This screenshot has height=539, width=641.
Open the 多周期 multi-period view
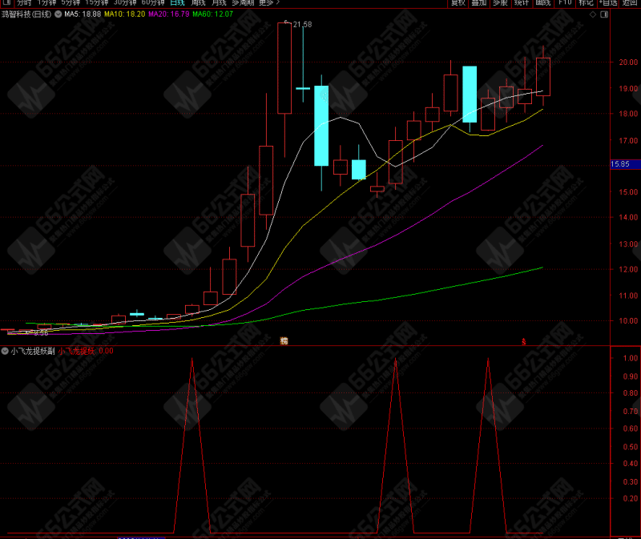(x=243, y=2)
